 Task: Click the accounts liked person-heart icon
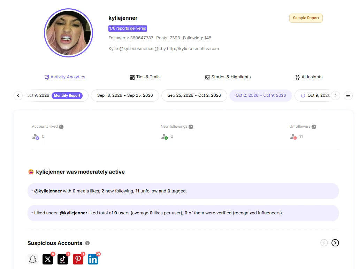[x=36, y=137]
